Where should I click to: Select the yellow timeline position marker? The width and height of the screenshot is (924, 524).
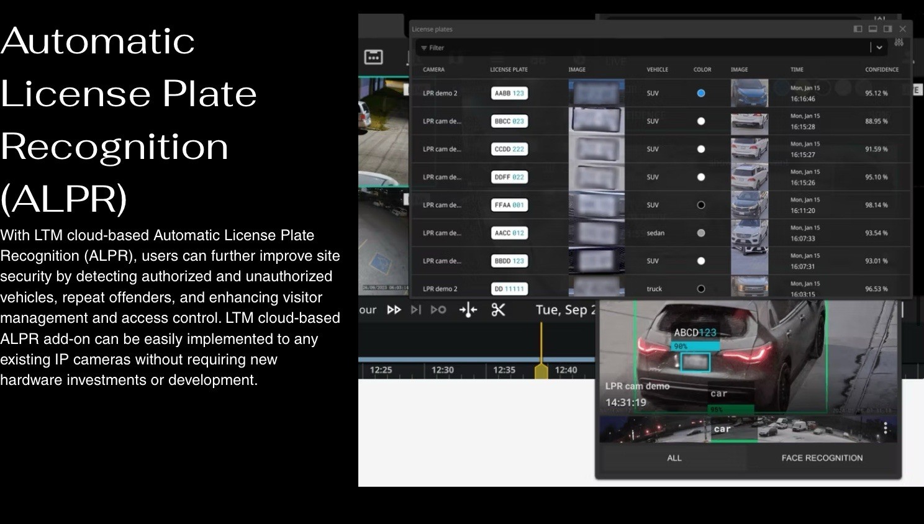(541, 371)
